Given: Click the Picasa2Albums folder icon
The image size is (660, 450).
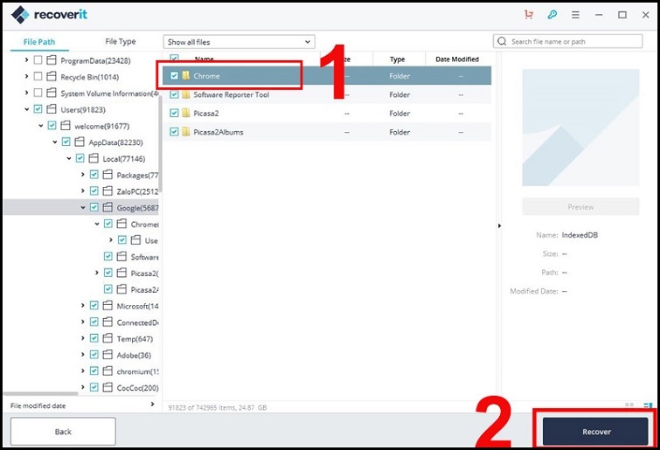Looking at the screenshot, I should (185, 132).
